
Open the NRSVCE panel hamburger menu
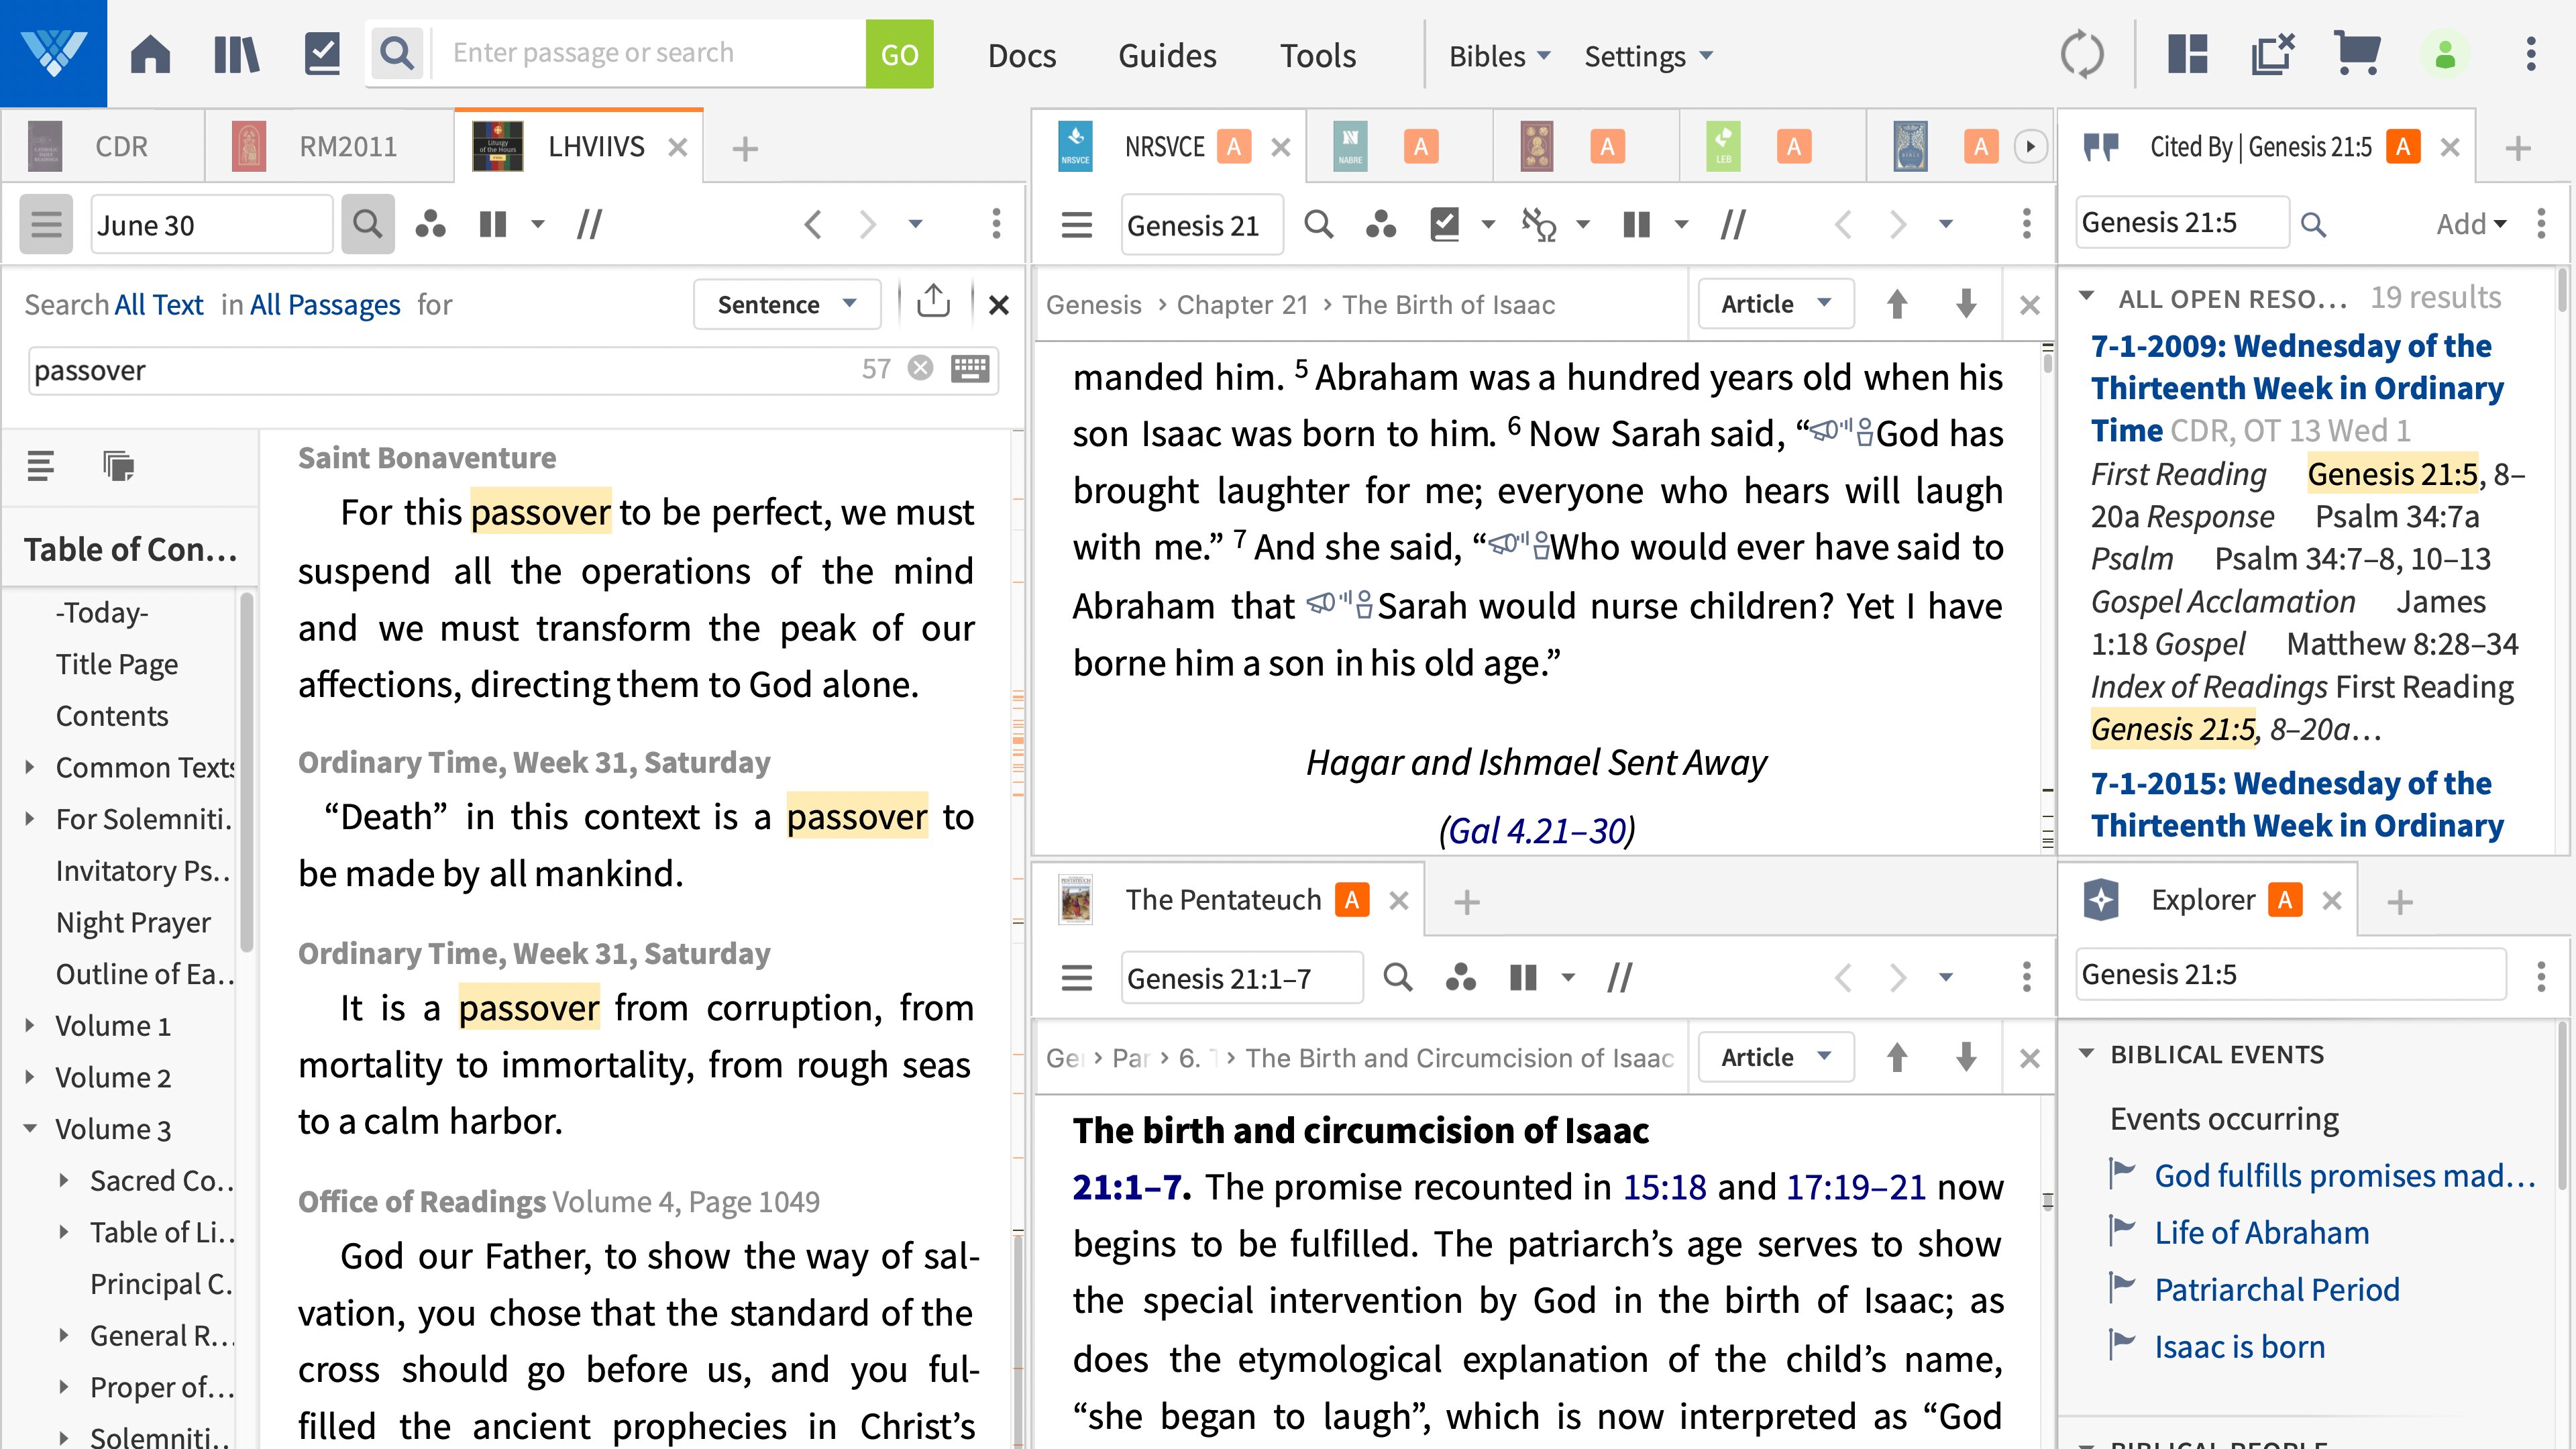[x=1077, y=224]
